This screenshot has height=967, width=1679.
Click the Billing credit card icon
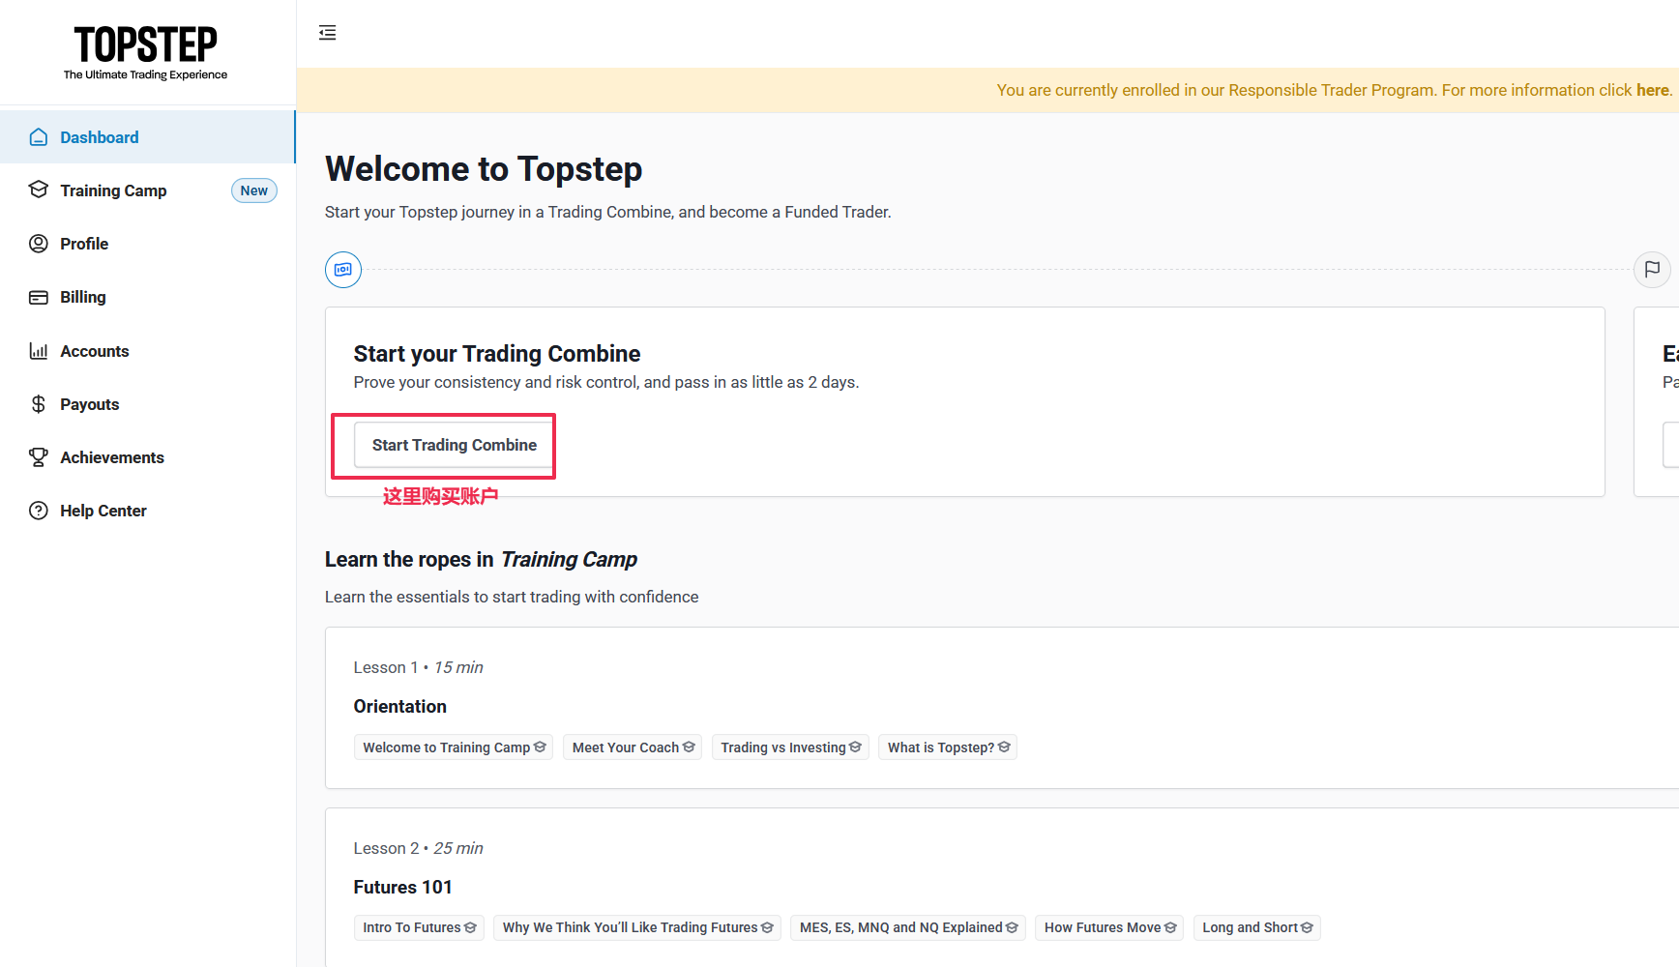tap(39, 297)
